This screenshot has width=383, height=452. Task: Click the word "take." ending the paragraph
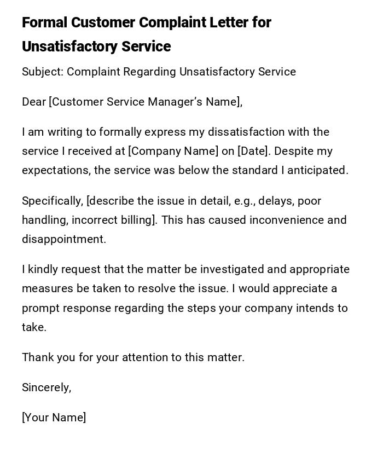[34, 327]
